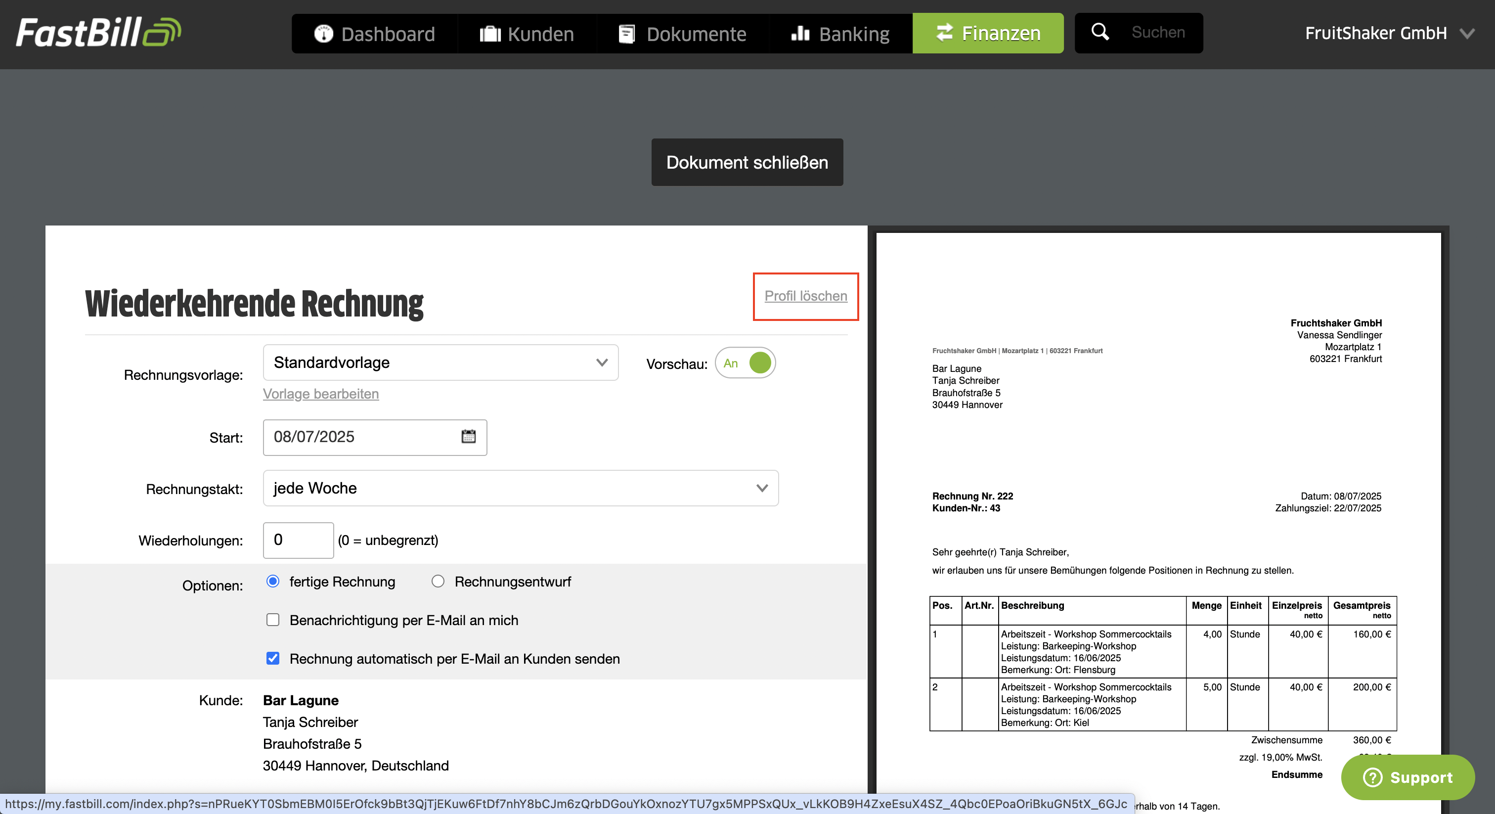Expand the Rechnungstakt jede Woche dropdown
This screenshot has width=1495, height=814.
pos(521,488)
